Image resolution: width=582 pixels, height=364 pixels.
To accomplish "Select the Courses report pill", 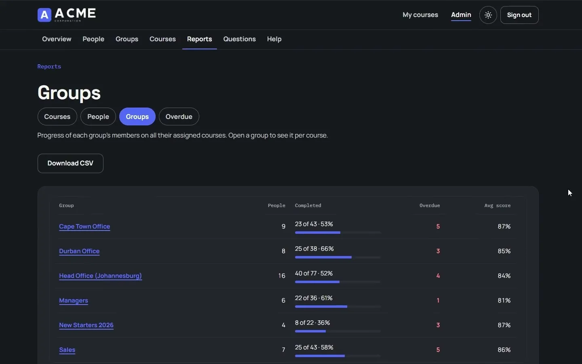I will (57, 117).
